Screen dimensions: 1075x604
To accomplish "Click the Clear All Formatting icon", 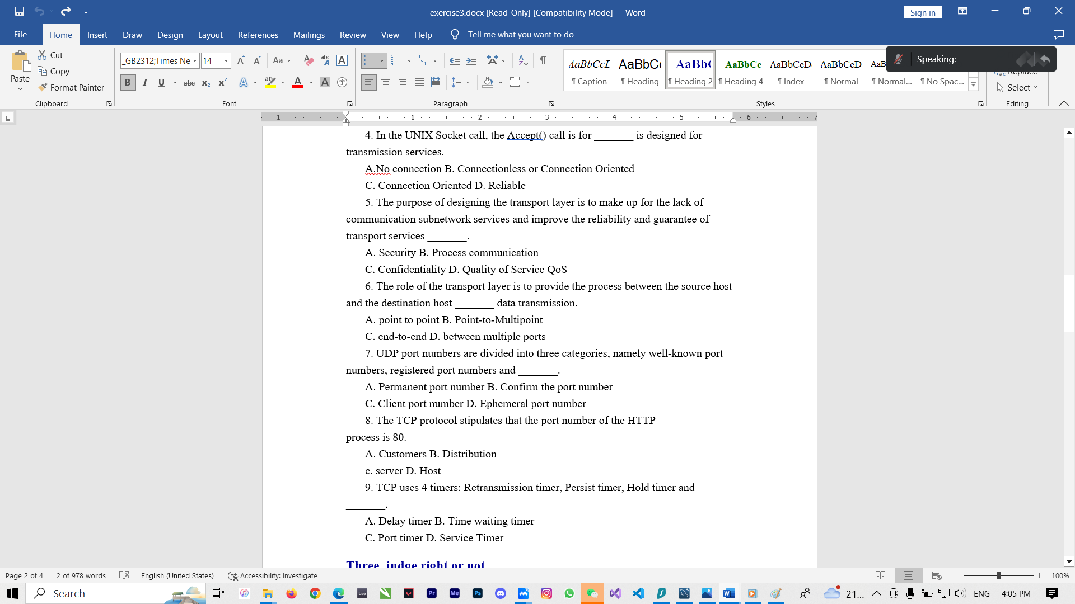I will click(309, 60).
